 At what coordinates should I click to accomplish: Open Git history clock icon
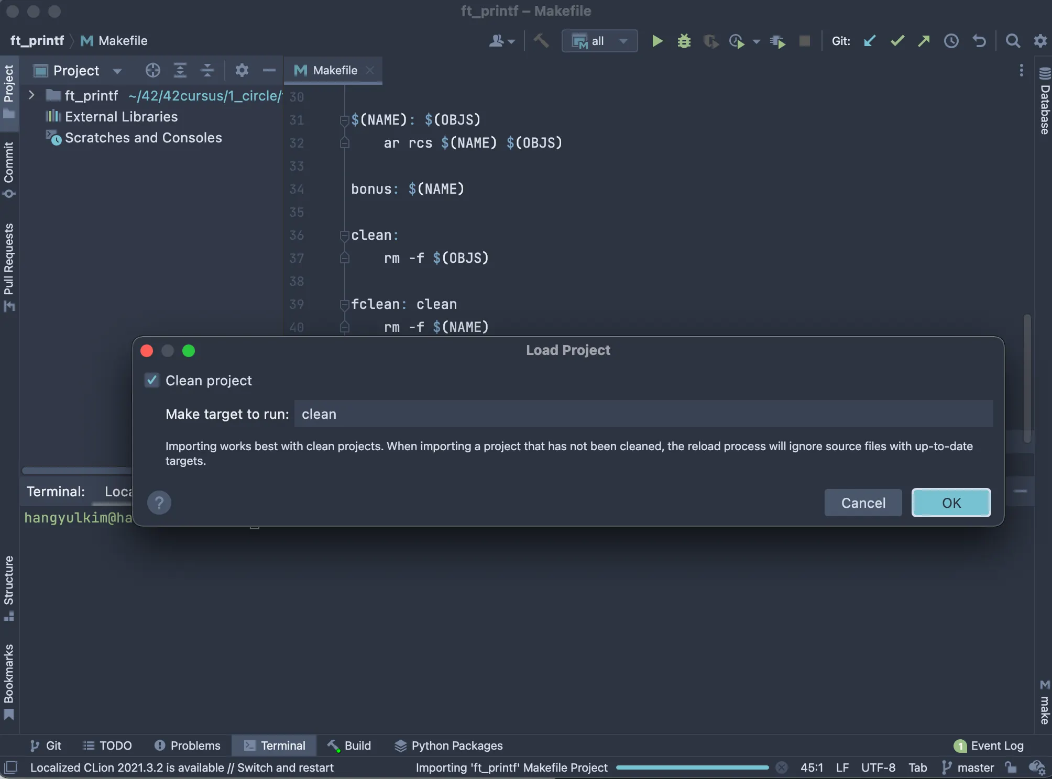pyautogui.click(x=951, y=41)
